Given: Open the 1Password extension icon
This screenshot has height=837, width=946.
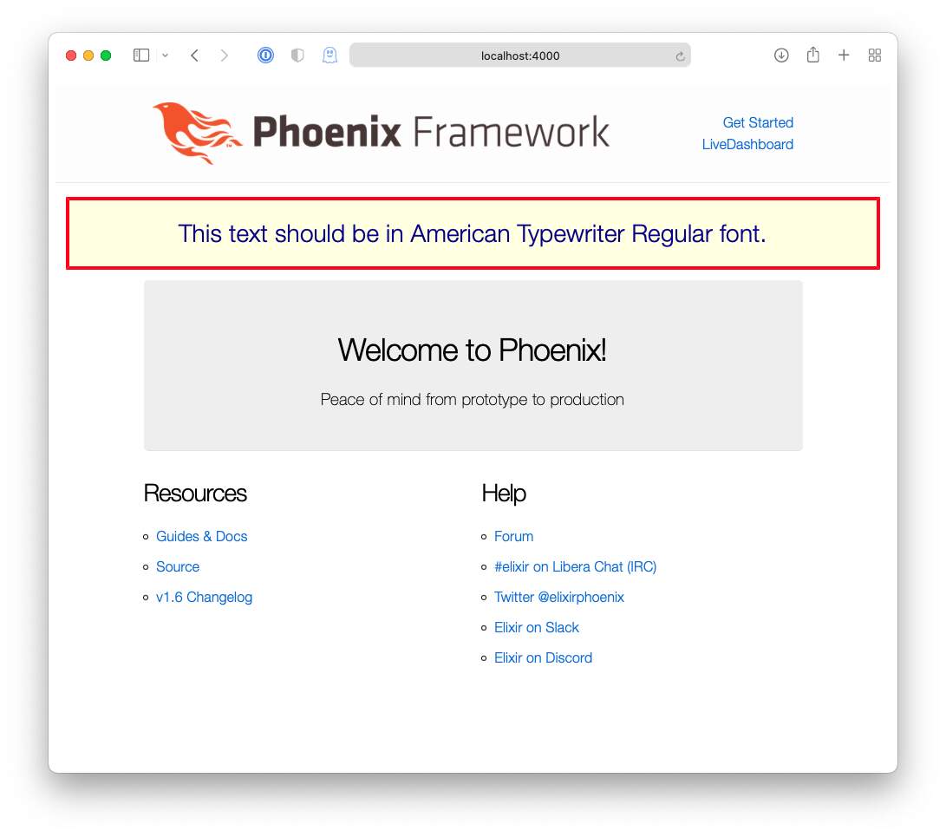Looking at the screenshot, I should point(265,56).
